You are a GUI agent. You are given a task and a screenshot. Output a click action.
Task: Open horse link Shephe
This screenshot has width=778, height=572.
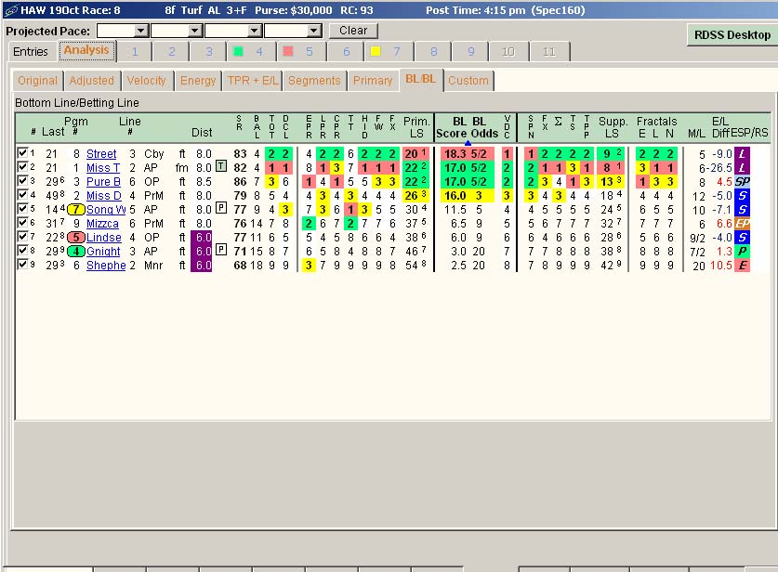[106, 266]
